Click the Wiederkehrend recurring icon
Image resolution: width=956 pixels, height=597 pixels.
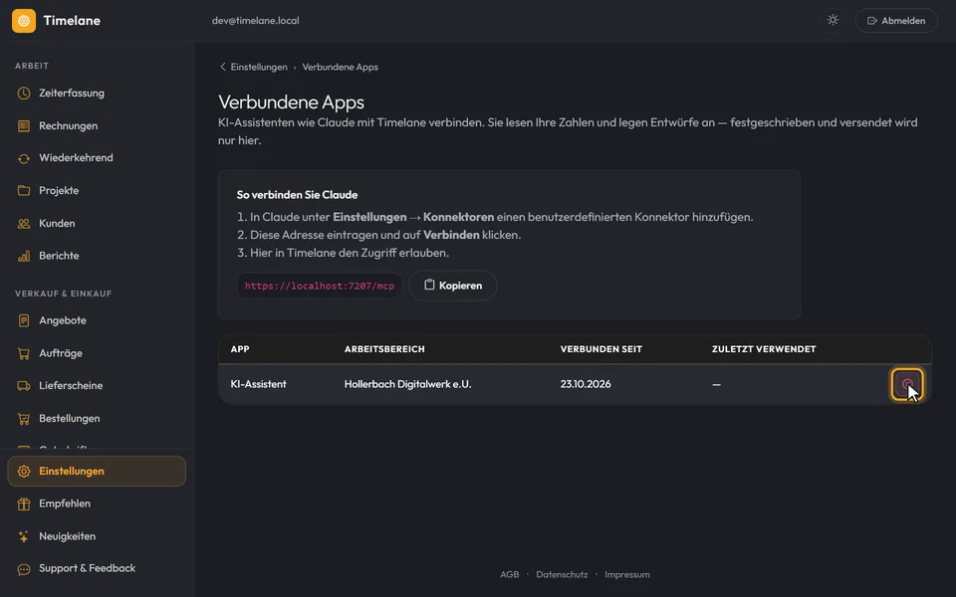coord(24,158)
